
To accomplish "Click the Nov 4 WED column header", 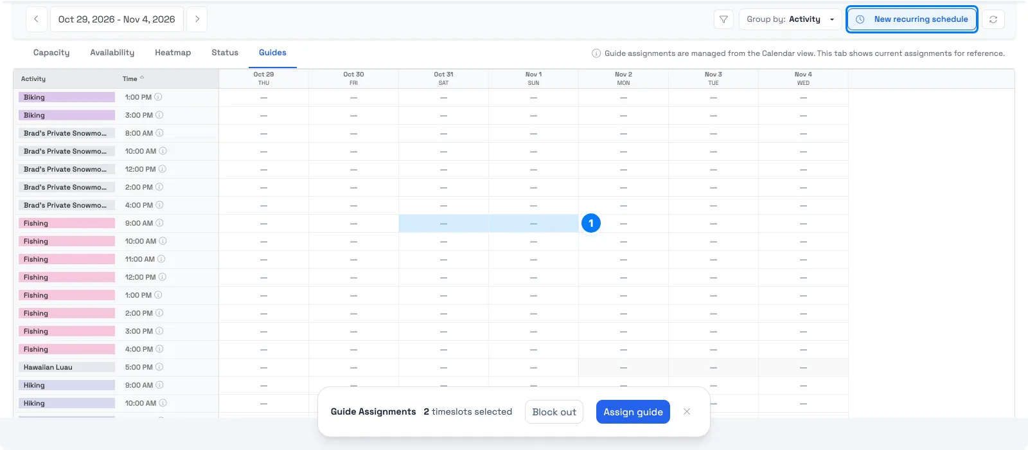I will tap(803, 78).
